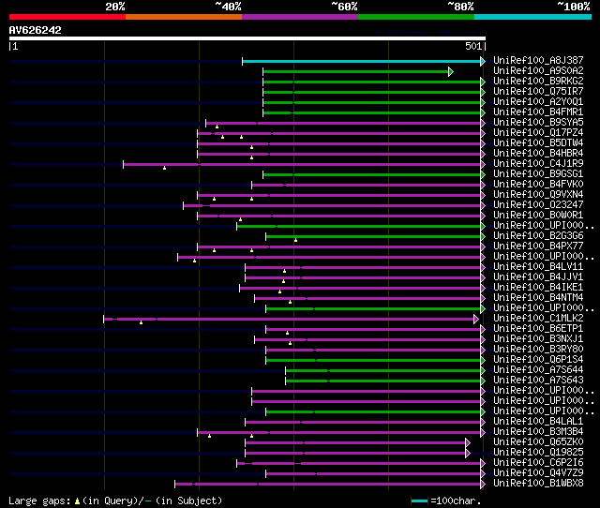Click the UniRef100_C6P2I6 label
Viewport: 600px width, 508px height.
coord(538,463)
